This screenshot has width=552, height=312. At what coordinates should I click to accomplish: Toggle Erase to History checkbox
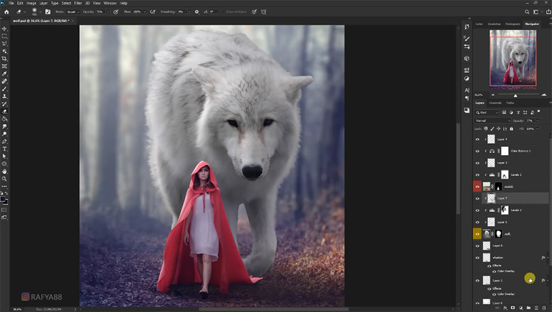223,12
